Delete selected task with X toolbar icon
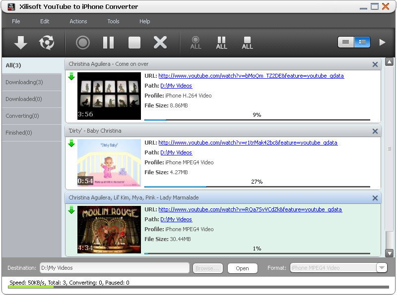The image size is (397, 295). pos(160,43)
